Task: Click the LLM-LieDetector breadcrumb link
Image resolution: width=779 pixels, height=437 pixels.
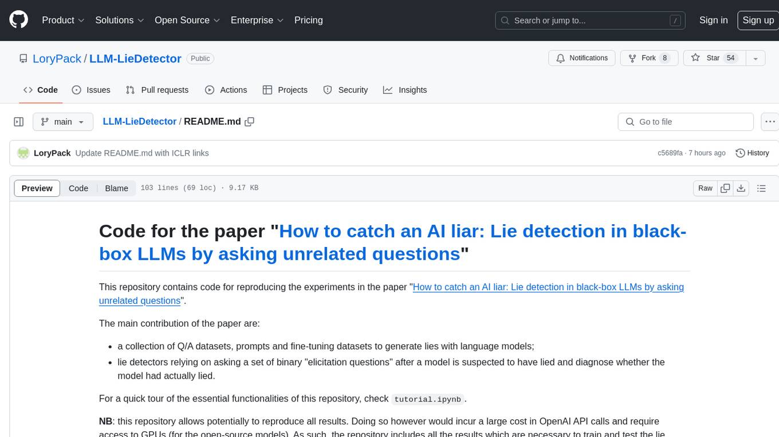Action: [139, 122]
